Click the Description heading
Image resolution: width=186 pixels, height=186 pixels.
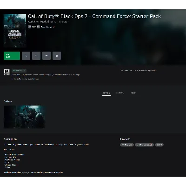[x=10, y=139]
